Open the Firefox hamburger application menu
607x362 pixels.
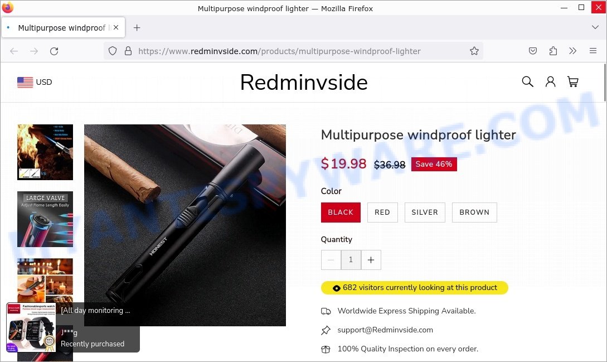click(593, 51)
